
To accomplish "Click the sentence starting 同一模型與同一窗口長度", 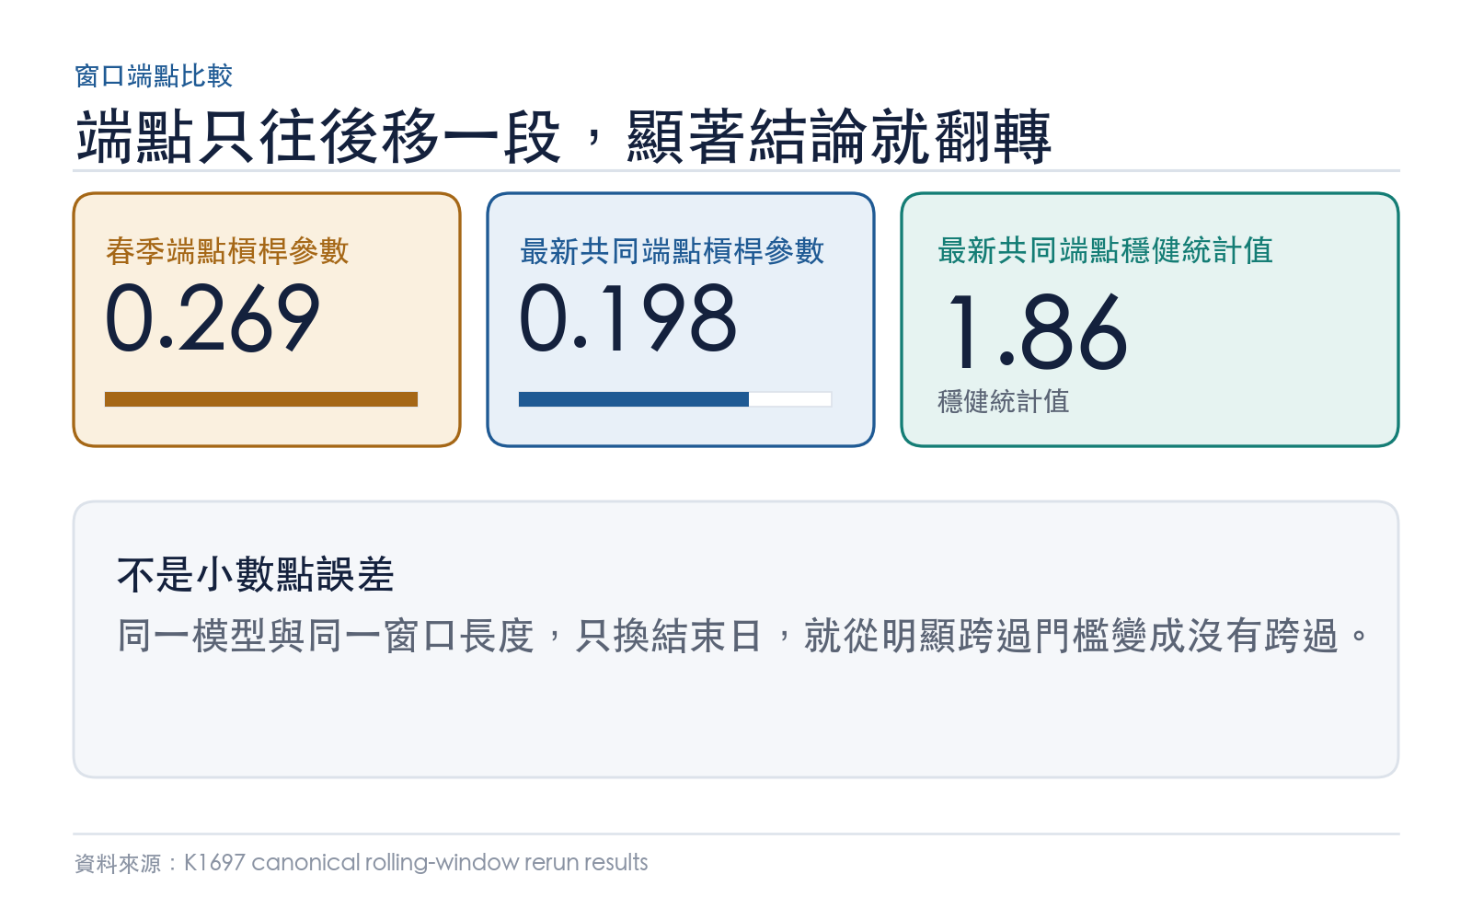I will 743,636.
